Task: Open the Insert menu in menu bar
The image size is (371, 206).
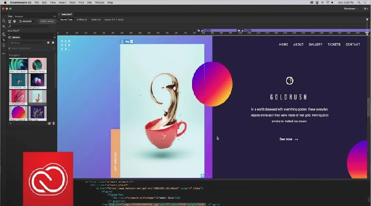Action: point(62,2)
